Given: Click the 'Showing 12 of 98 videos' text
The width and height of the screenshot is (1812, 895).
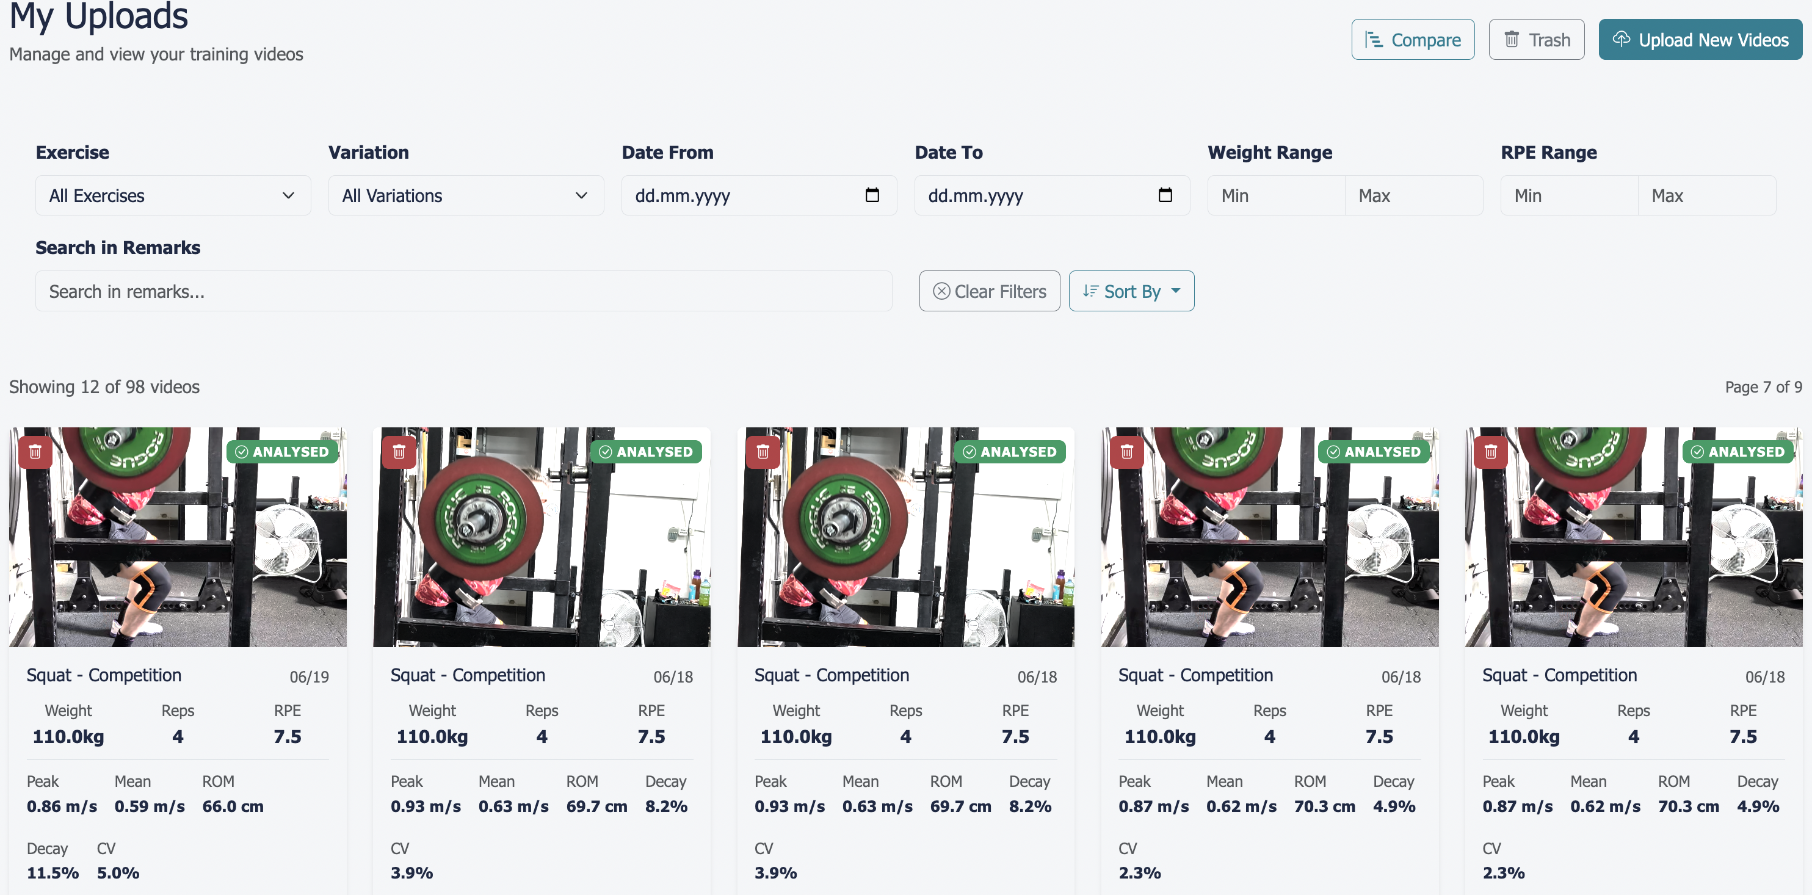Looking at the screenshot, I should [x=104, y=387].
